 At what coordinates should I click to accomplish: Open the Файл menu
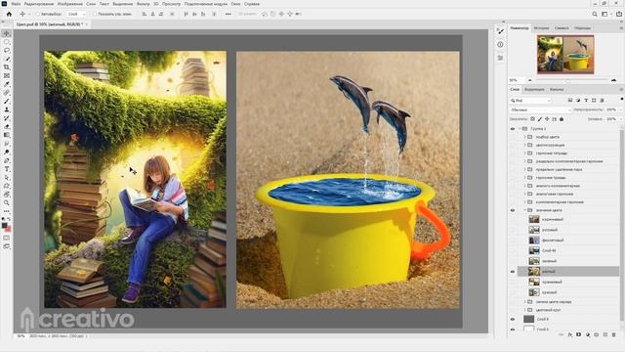[16, 4]
